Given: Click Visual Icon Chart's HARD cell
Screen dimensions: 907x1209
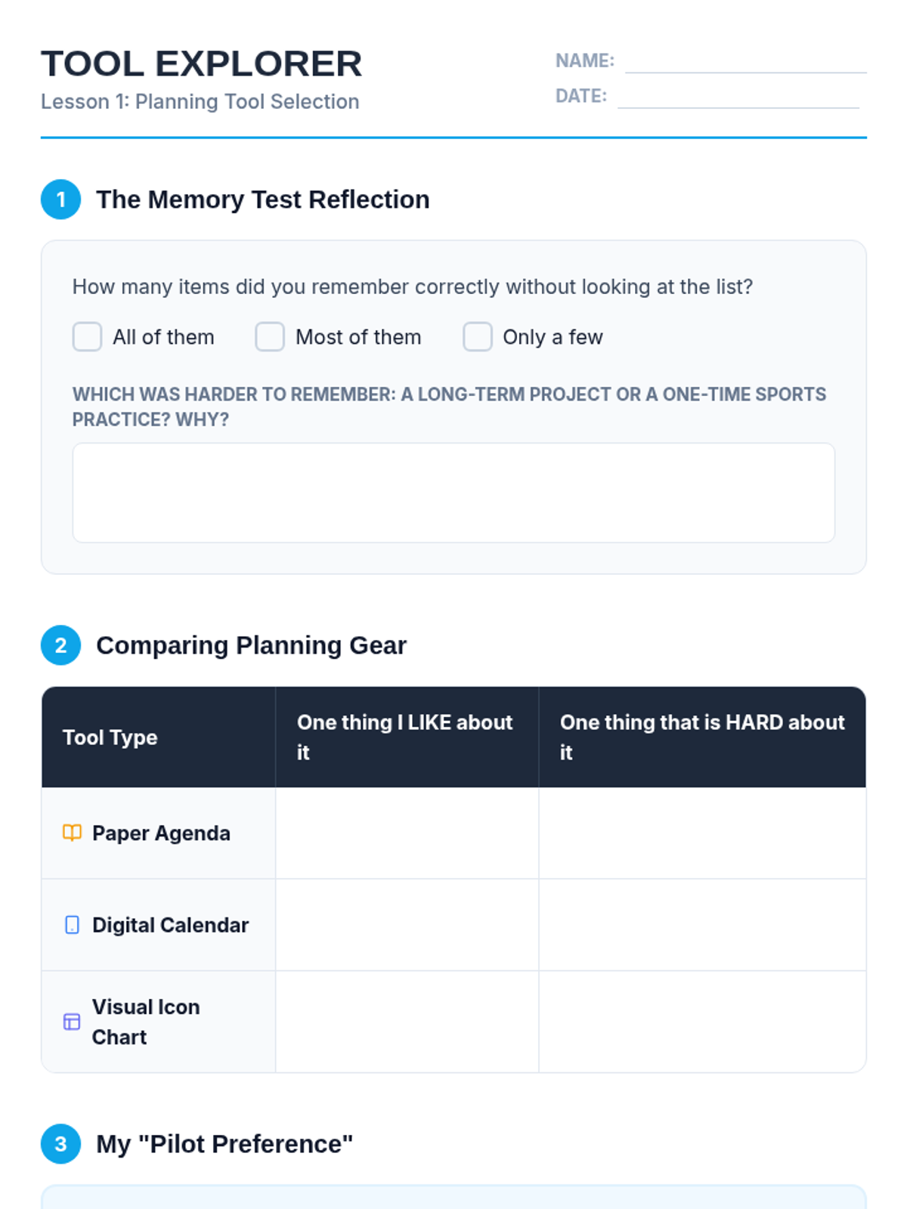Looking at the screenshot, I should coord(702,1022).
